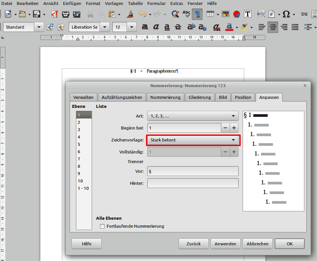Insert a field (# page icon)
The height and width of the screenshot is (261, 317).
272,14
